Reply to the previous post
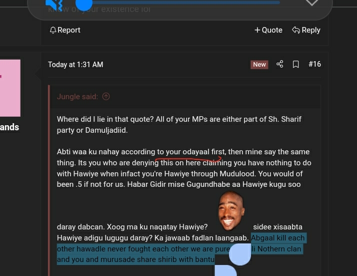Screen dimensions: 357x276 306,30
